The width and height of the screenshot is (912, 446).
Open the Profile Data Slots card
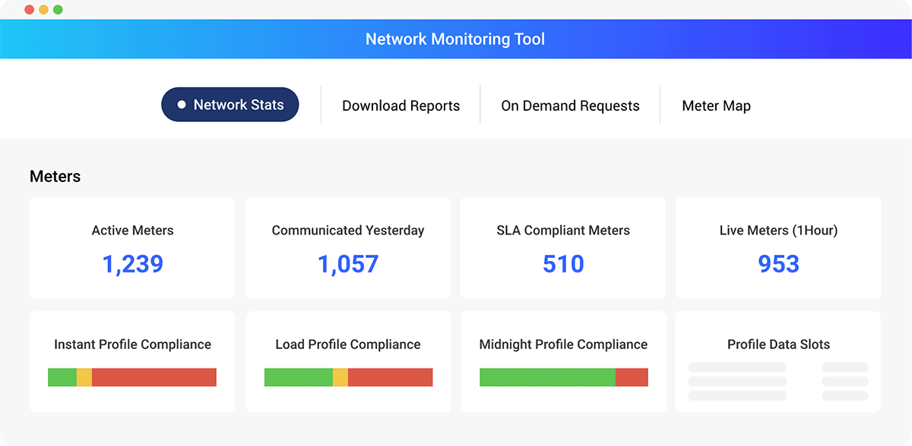[778, 362]
